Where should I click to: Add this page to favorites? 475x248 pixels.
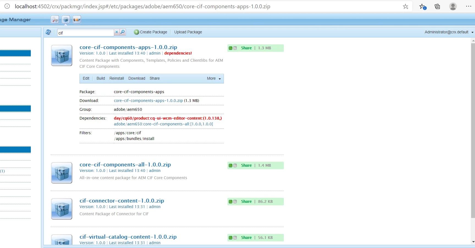point(405,6)
